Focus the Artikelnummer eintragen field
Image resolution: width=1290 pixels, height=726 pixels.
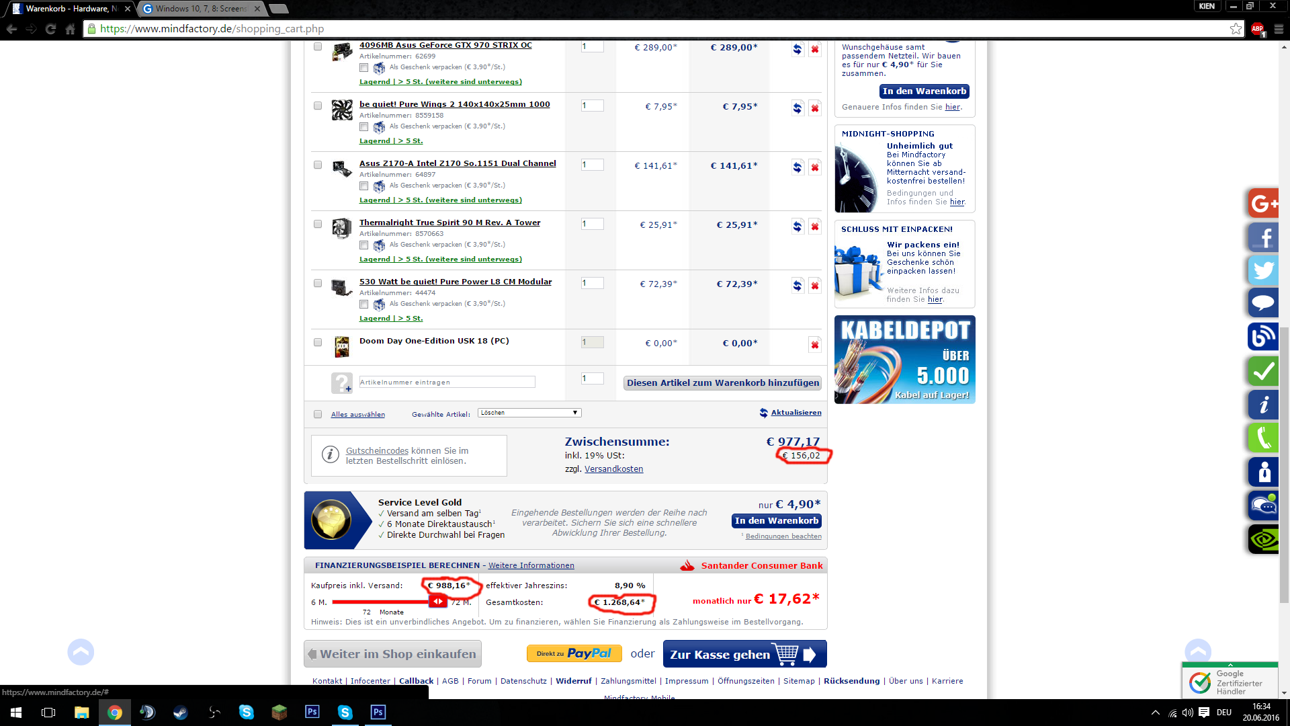pyautogui.click(x=447, y=382)
